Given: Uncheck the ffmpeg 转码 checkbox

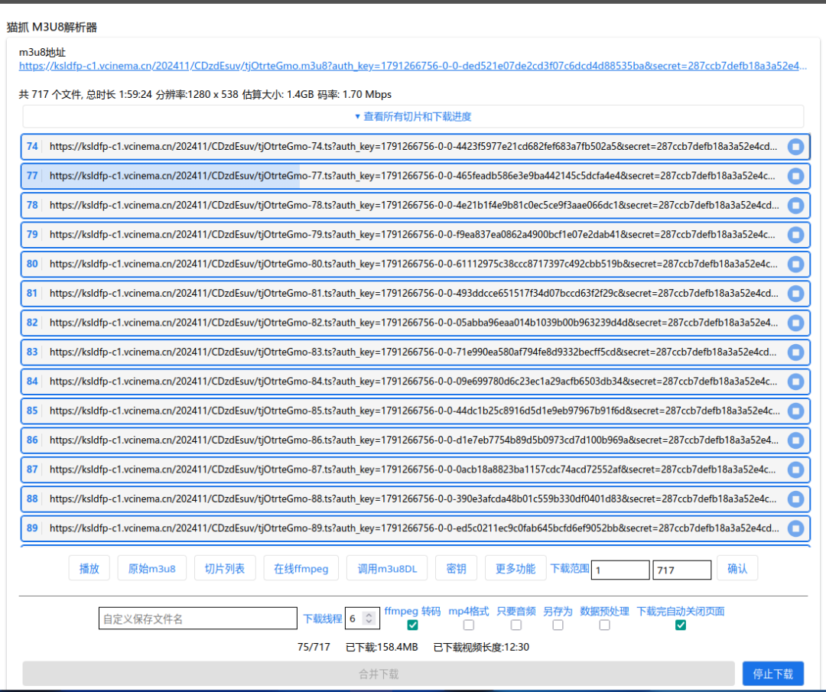Looking at the screenshot, I should click(412, 625).
